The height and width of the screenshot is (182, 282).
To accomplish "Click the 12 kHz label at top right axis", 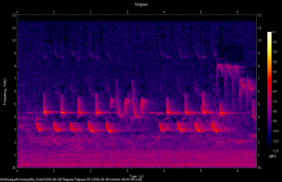I will point(260,15).
